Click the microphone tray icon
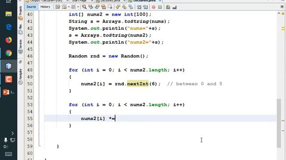The height and width of the screenshot is (160, 286). click(x=6, y=140)
